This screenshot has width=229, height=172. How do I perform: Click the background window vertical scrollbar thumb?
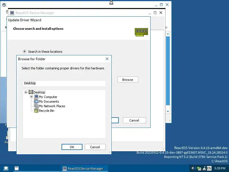[x=168, y=71]
